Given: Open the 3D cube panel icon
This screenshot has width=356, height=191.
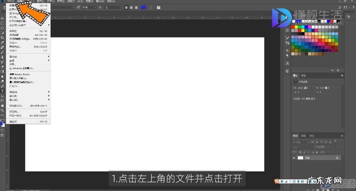Looking at the screenshot, I should [287, 71].
